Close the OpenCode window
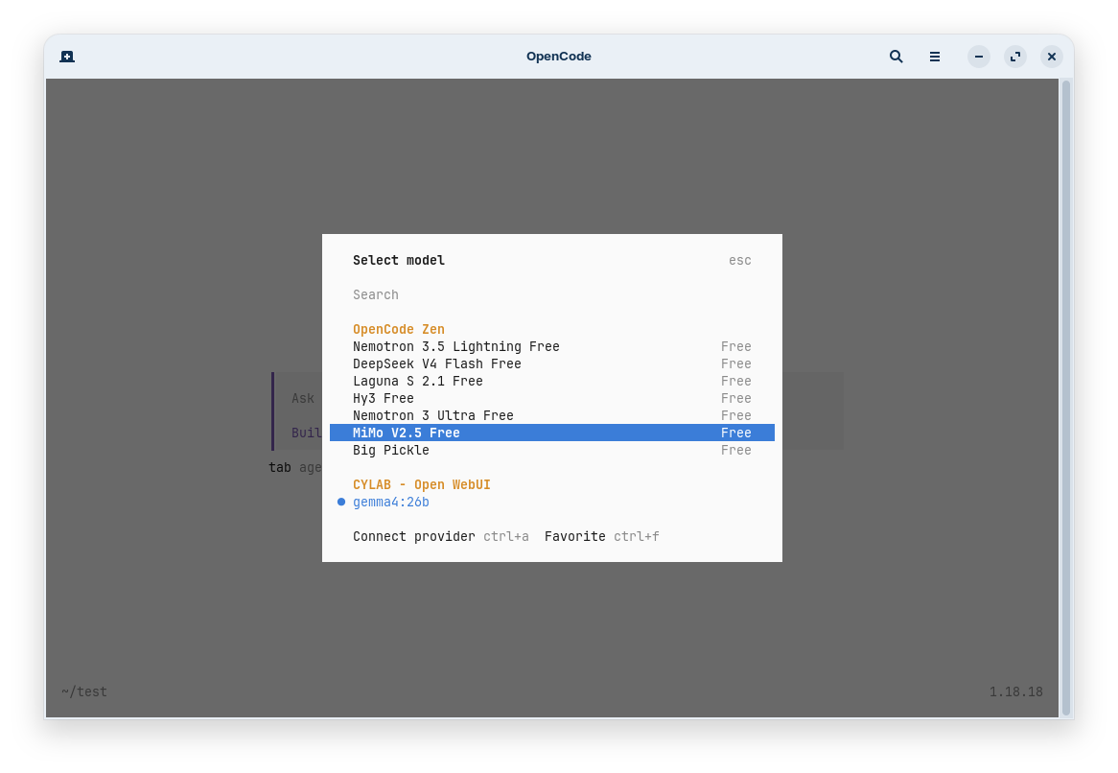Viewport: 1118px width, 773px height. click(1052, 57)
